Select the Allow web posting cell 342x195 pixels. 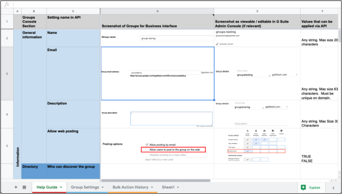[x=73, y=146]
